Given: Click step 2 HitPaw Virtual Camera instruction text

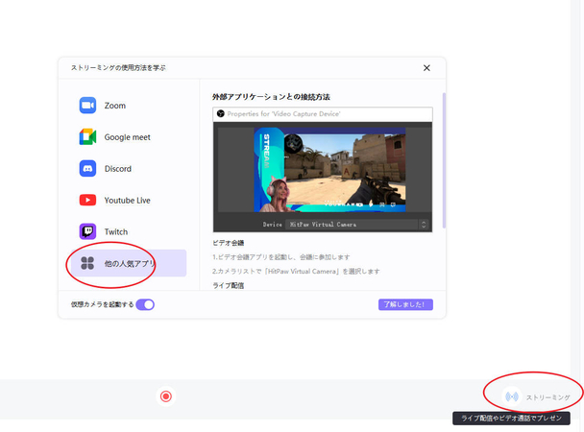Looking at the screenshot, I should 296,272.
